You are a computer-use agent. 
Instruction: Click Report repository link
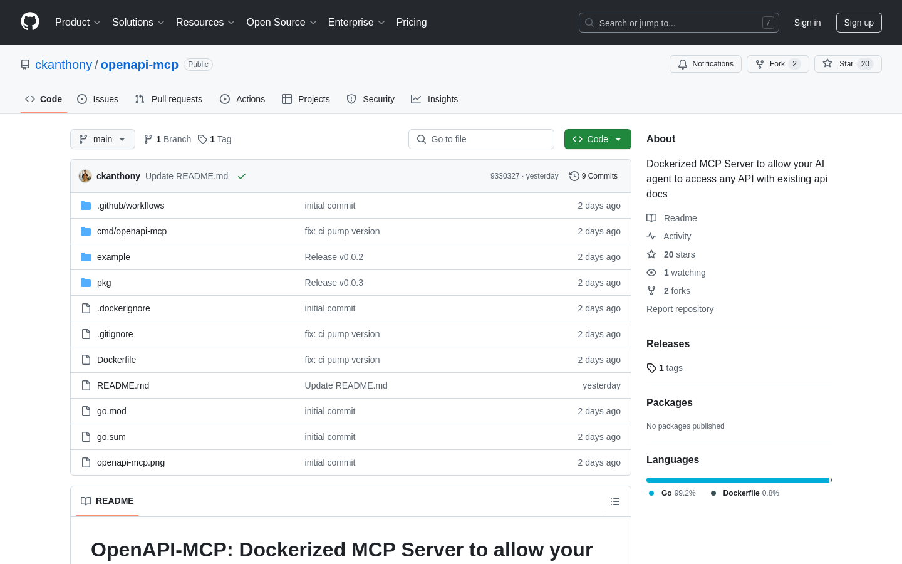pos(680,309)
